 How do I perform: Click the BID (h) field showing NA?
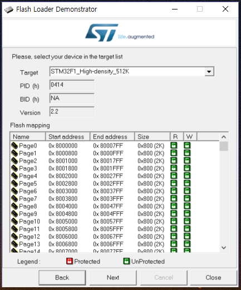tap(72, 99)
